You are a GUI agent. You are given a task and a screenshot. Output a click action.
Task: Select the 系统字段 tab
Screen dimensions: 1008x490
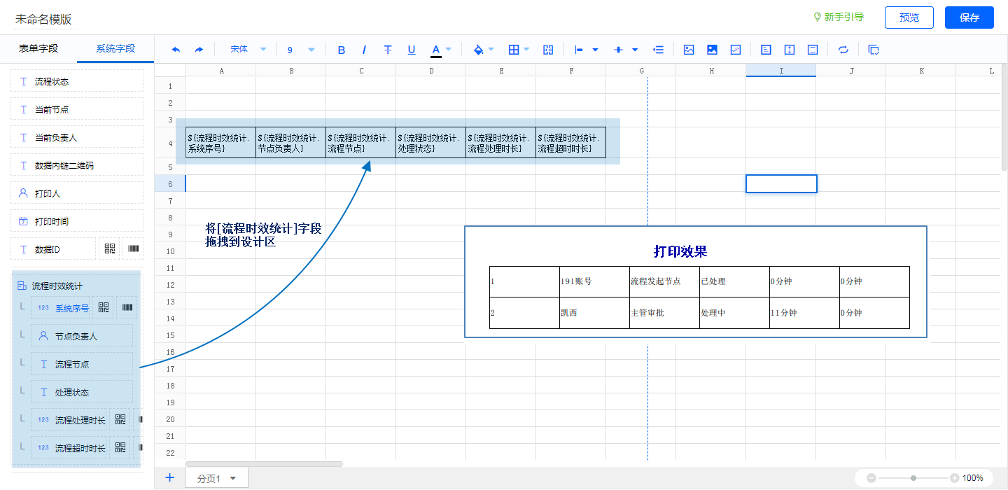[115, 48]
